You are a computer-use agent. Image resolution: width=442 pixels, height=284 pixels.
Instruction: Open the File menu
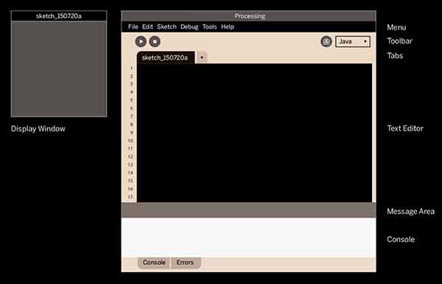click(133, 27)
